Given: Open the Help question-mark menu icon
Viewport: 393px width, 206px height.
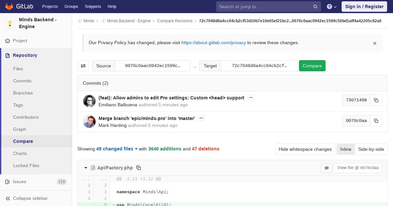Looking at the screenshot, I should click(x=332, y=7).
